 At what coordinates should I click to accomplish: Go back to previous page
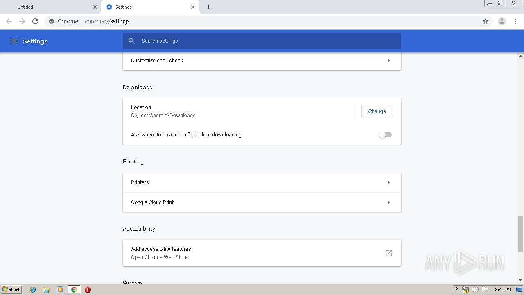pos(9,21)
